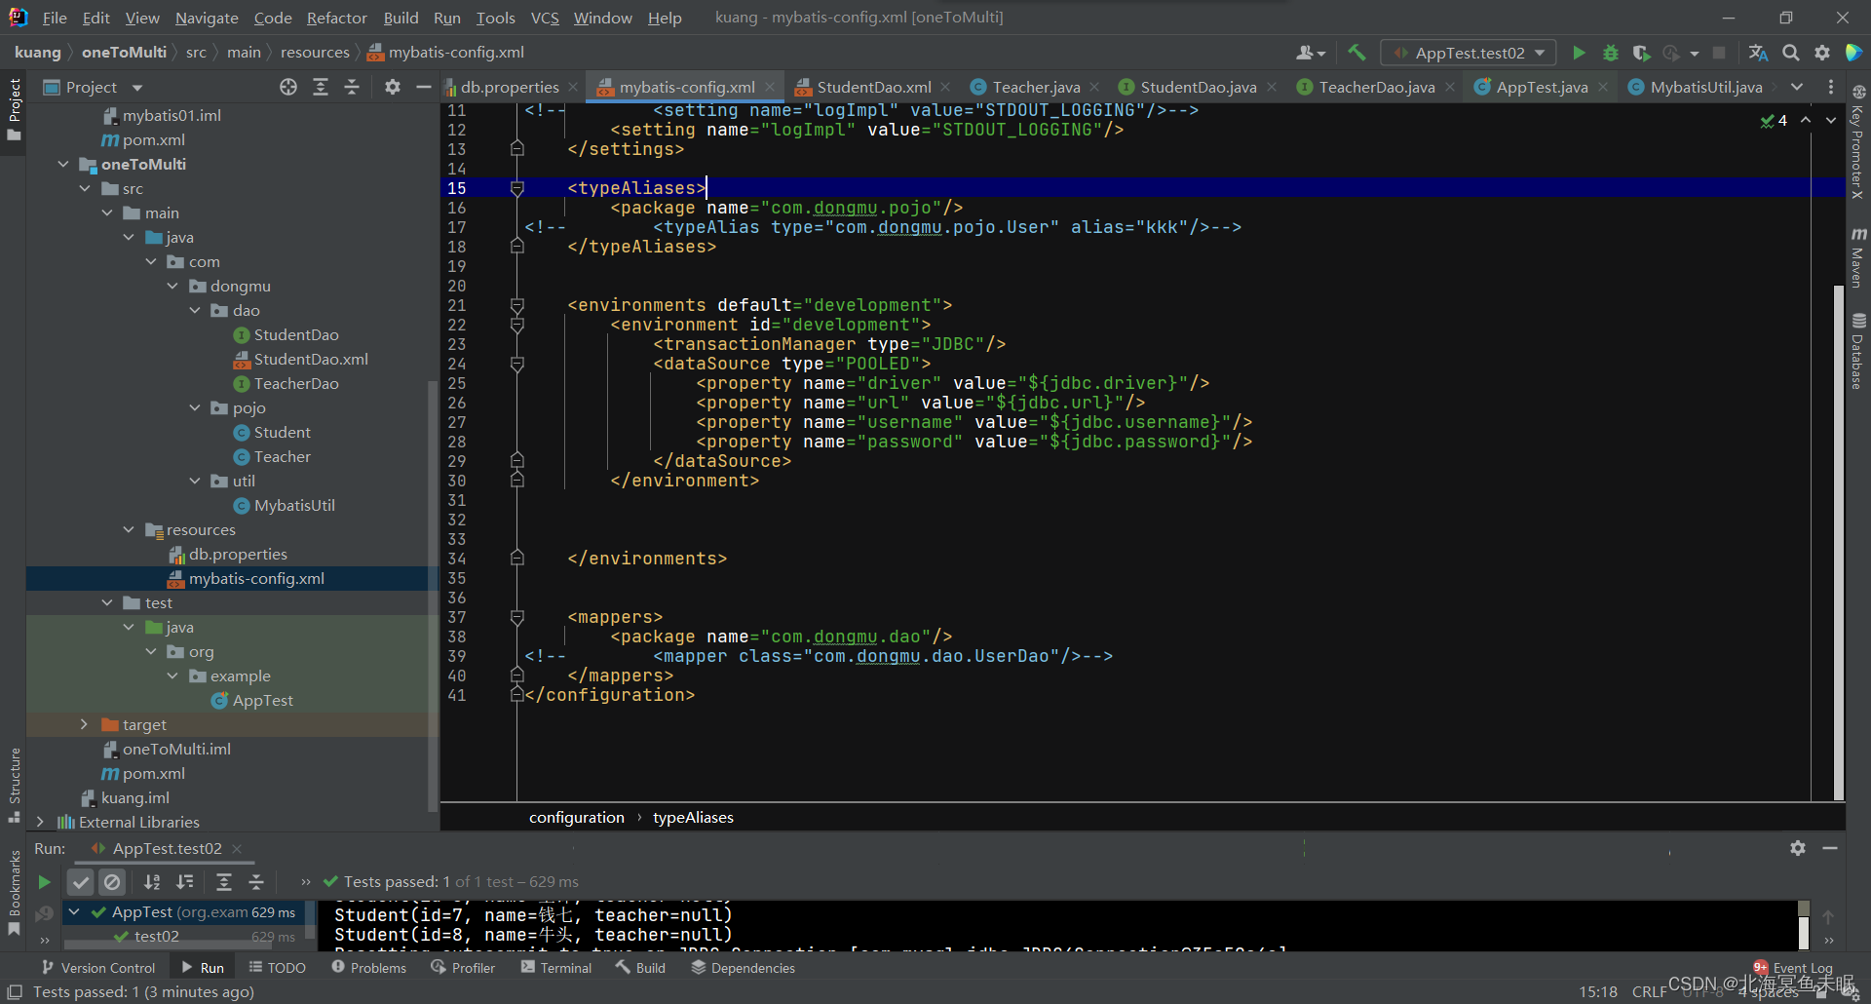Open IDE settings gear in top toolbar
Screen dimensions: 1871x1004
pos(1822,53)
